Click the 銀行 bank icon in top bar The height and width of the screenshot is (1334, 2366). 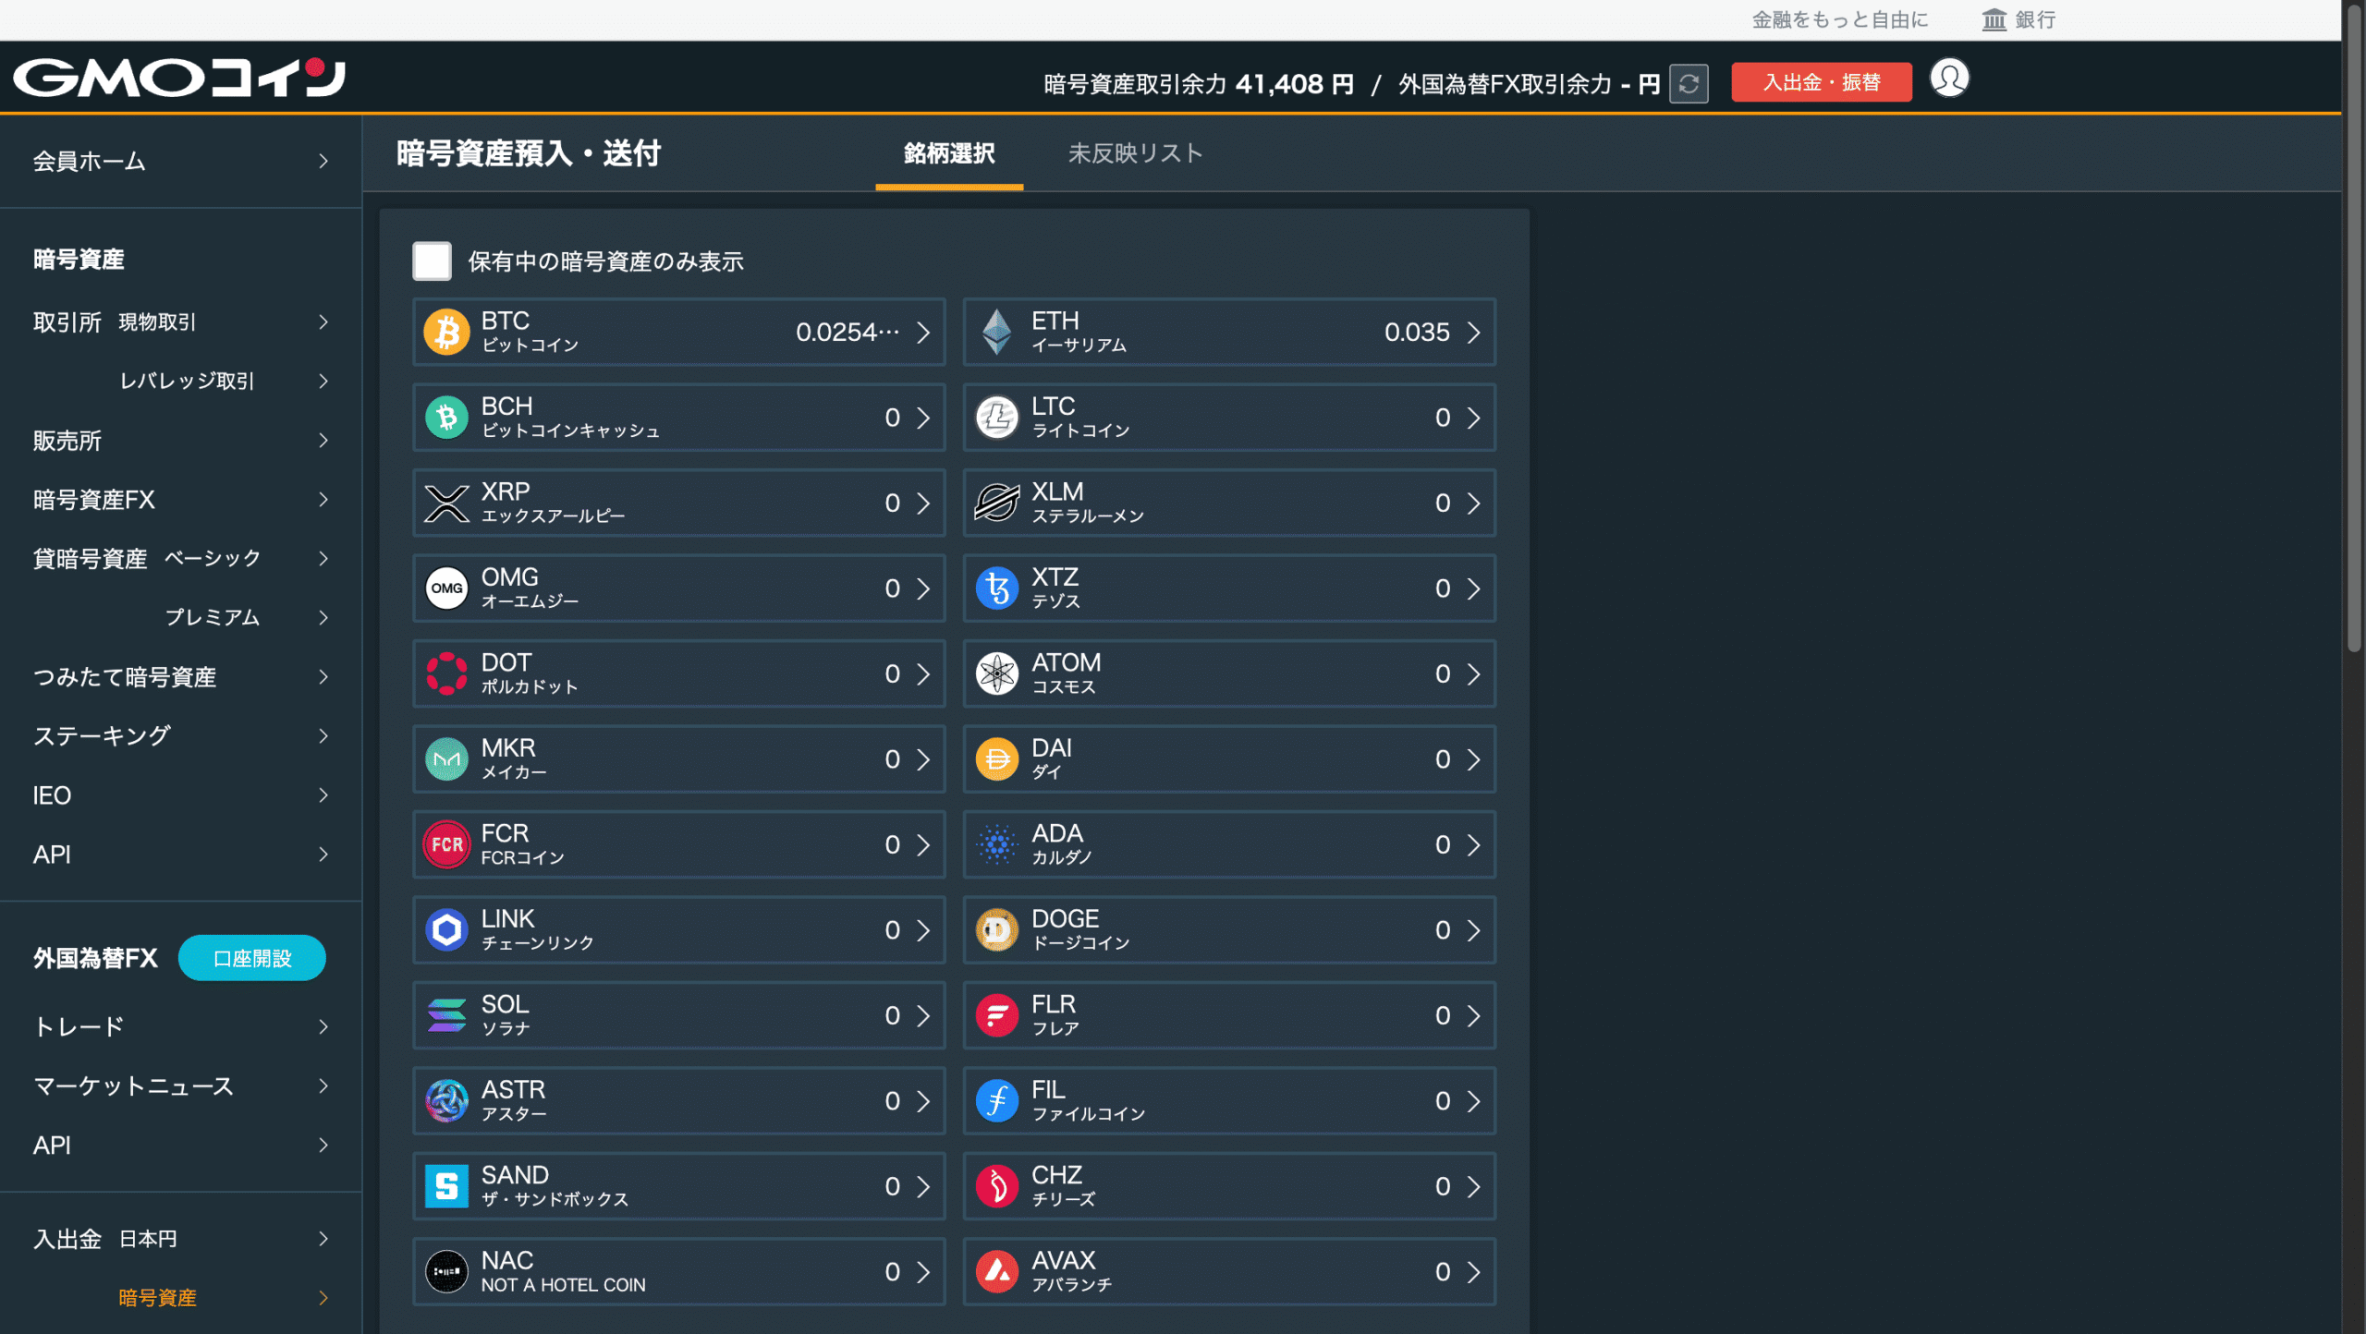[1993, 18]
